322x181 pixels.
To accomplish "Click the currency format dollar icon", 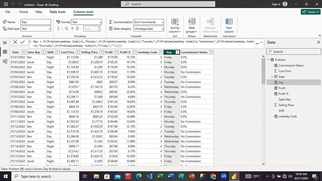I will click(x=58, y=28).
